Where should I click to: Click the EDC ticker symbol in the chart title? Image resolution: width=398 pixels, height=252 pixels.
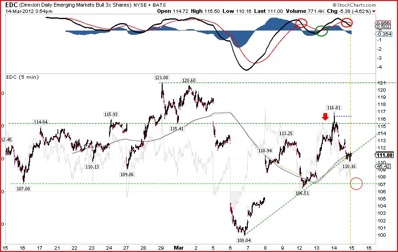tap(11, 5)
